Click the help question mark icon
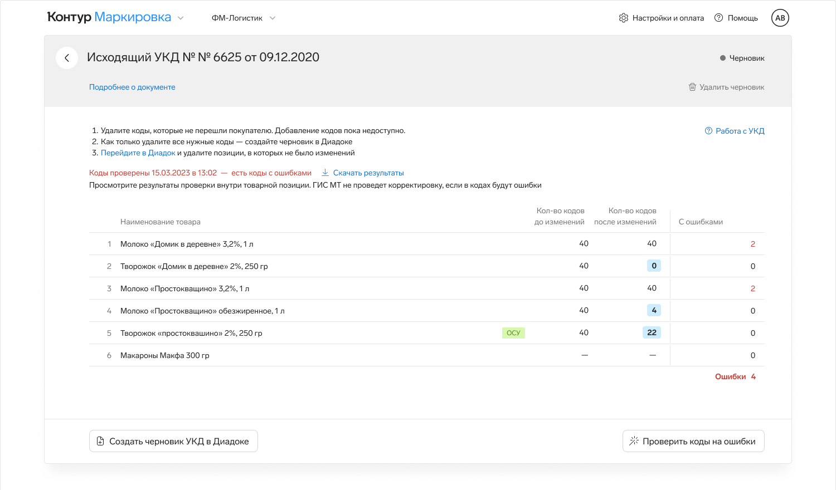836x490 pixels. 719,18
